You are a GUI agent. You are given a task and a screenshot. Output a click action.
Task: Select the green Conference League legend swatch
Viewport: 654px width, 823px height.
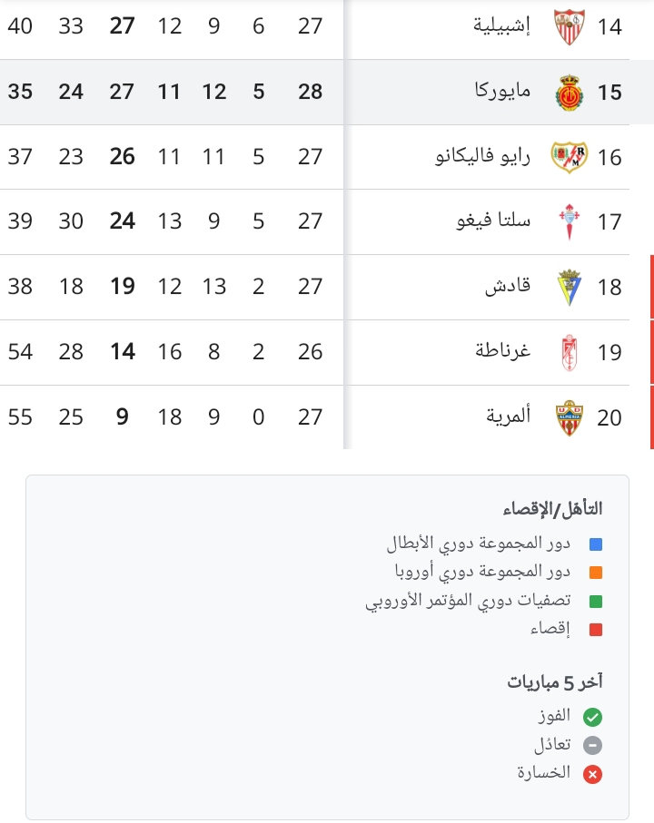click(596, 602)
